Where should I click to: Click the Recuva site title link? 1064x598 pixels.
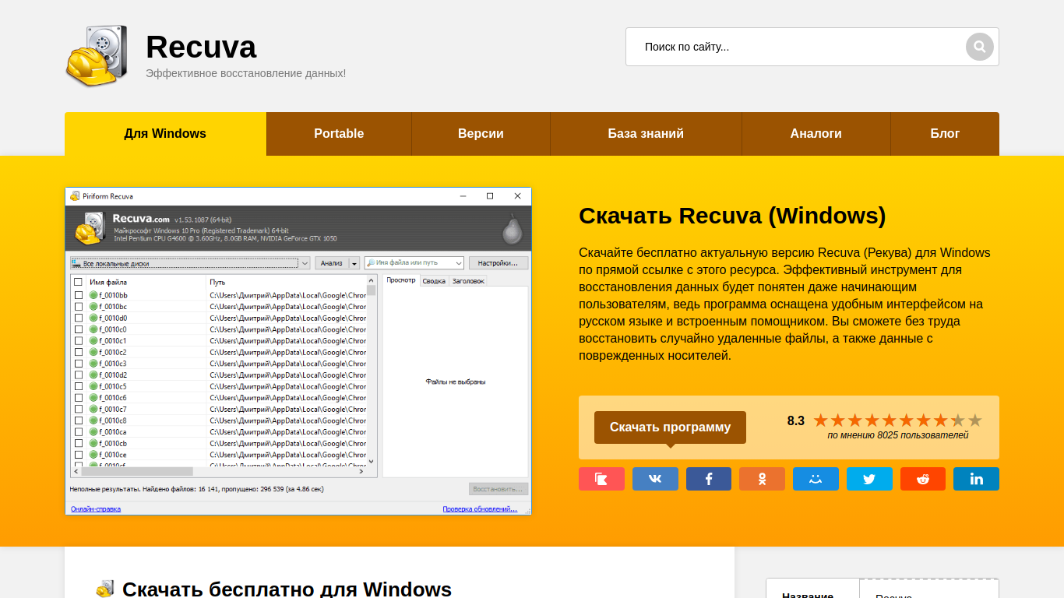pos(201,47)
